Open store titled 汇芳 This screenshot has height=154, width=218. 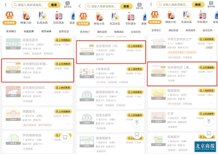tap(170, 114)
